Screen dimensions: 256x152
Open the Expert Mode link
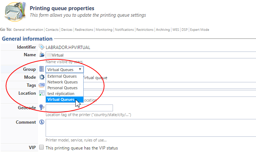click(200, 30)
